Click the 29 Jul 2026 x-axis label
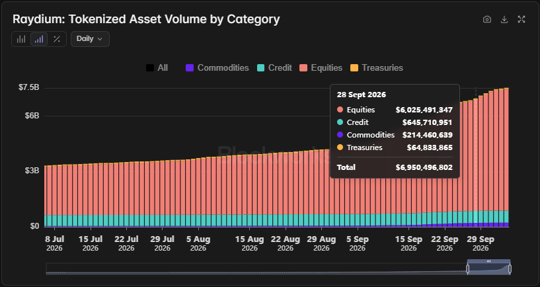 [162, 243]
